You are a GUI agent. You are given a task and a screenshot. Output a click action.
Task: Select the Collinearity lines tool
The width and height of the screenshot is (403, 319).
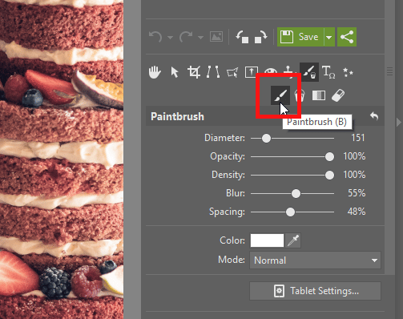(213, 72)
